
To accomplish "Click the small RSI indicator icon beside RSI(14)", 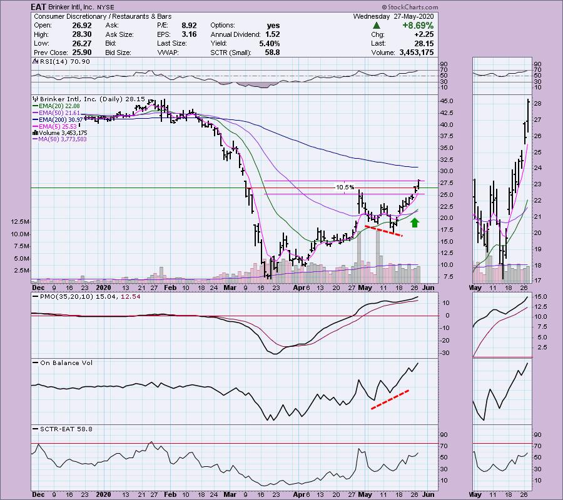I will [x=35, y=61].
